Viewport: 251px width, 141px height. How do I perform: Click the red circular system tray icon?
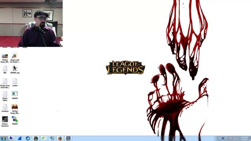point(231,139)
